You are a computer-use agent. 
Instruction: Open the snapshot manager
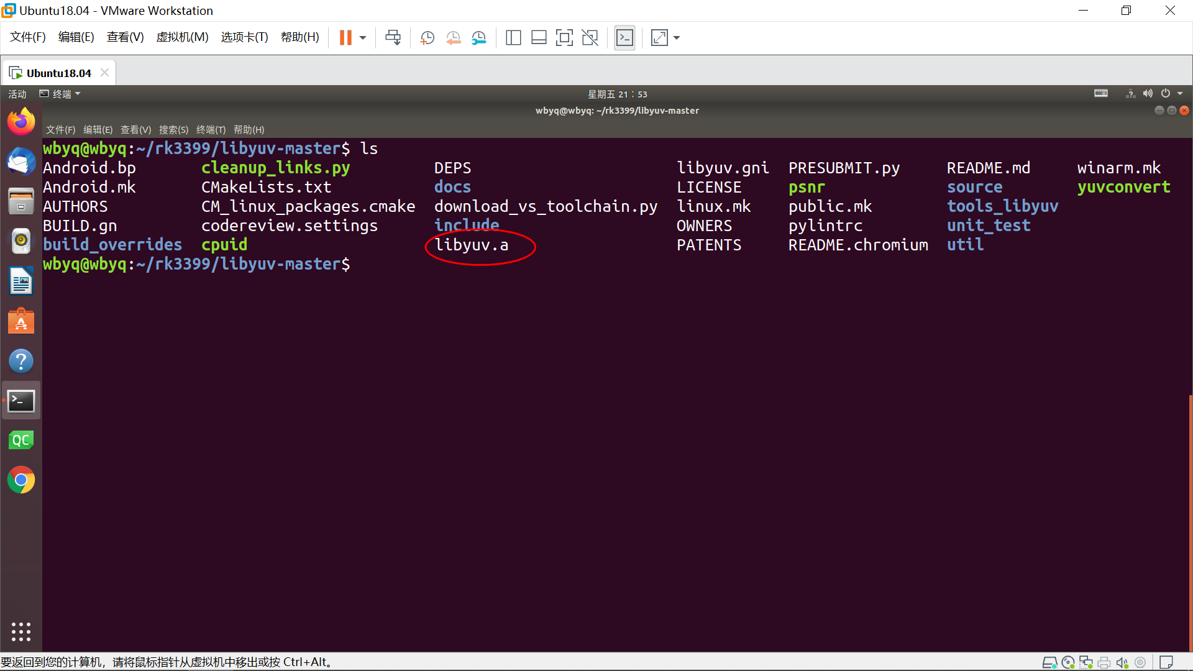point(479,37)
